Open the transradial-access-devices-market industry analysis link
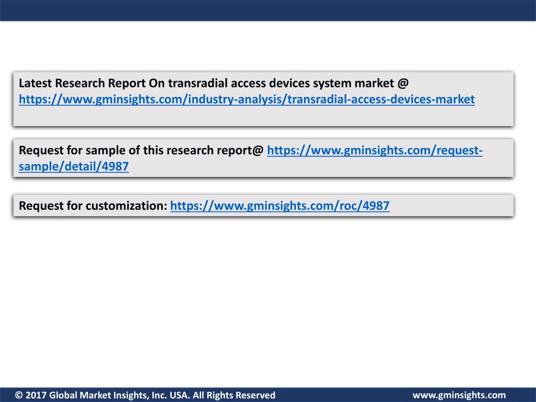The width and height of the screenshot is (536, 402). (247, 99)
